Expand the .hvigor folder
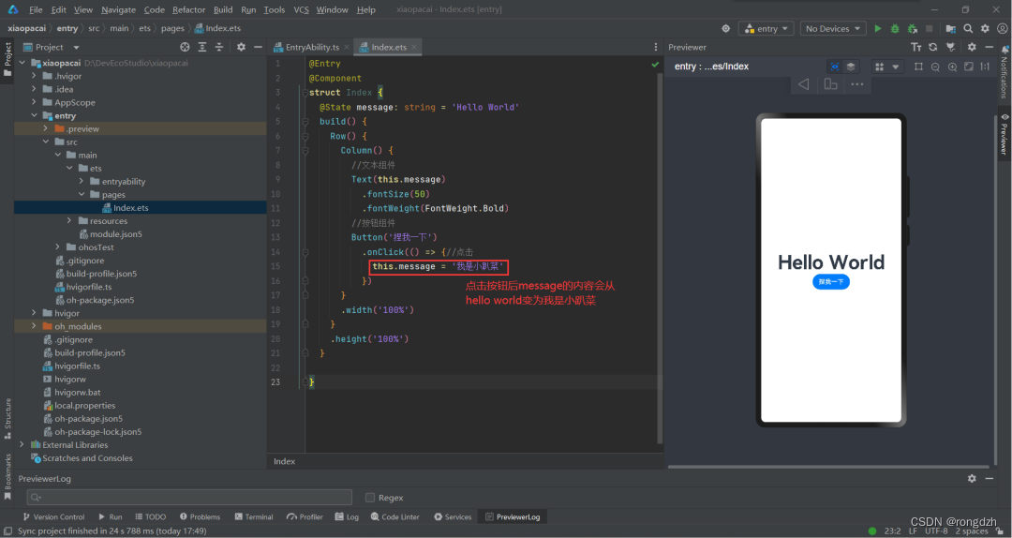The image size is (1012, 538). (34, 76)
